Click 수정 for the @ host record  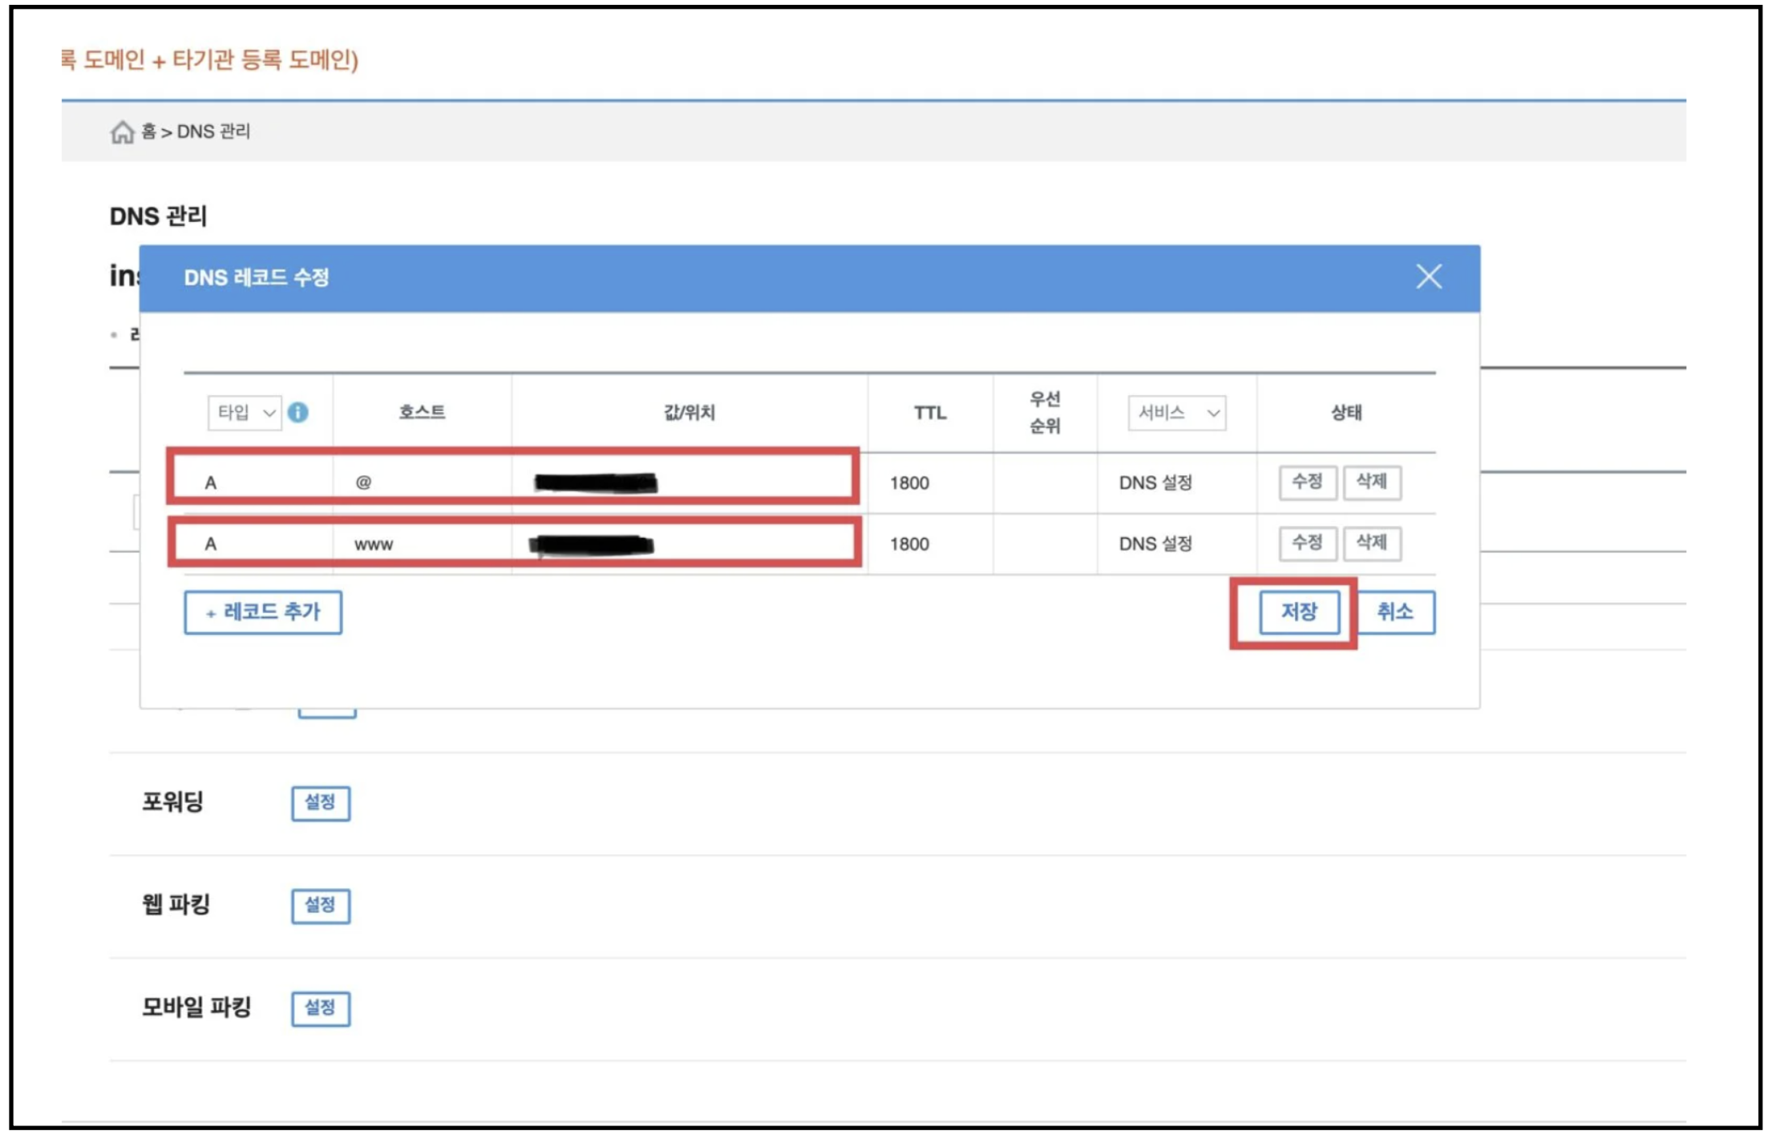(x=1307, y=483)
